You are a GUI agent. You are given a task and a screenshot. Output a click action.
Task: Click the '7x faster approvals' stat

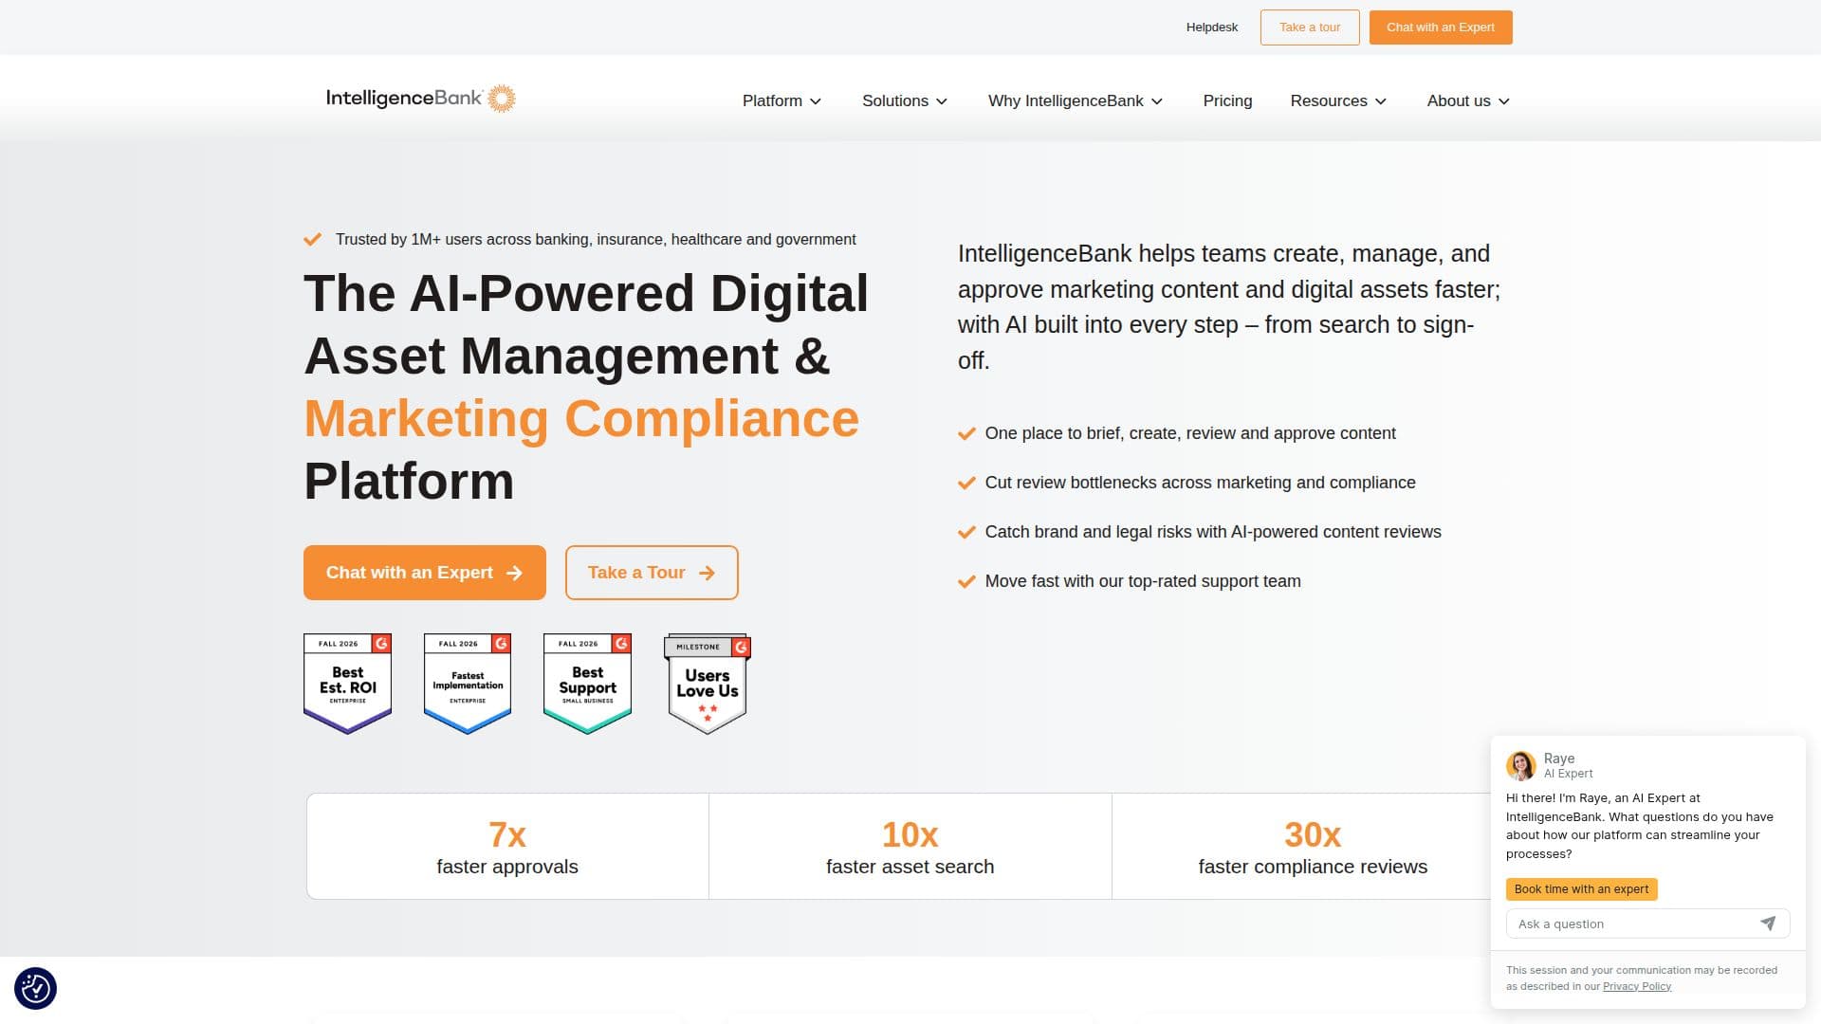[507, 847]
